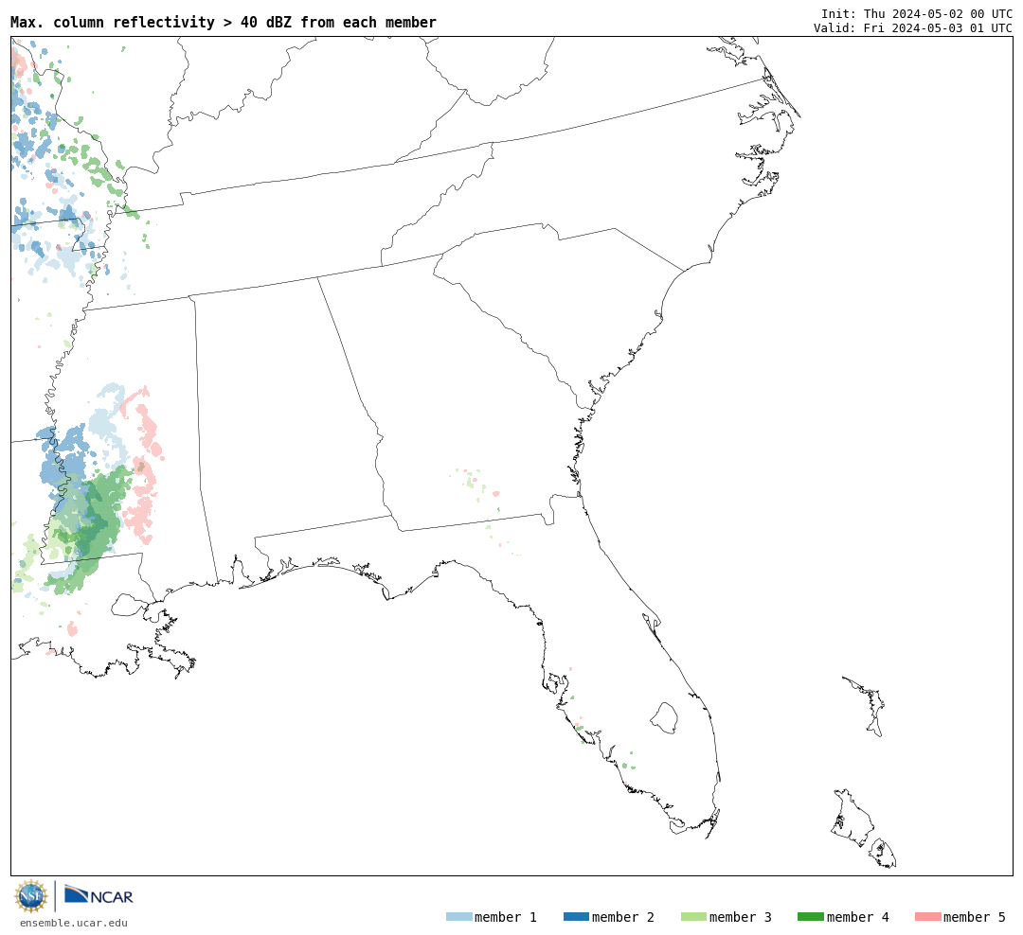Click the 'member 5' legend label

[x=975, y=917]
